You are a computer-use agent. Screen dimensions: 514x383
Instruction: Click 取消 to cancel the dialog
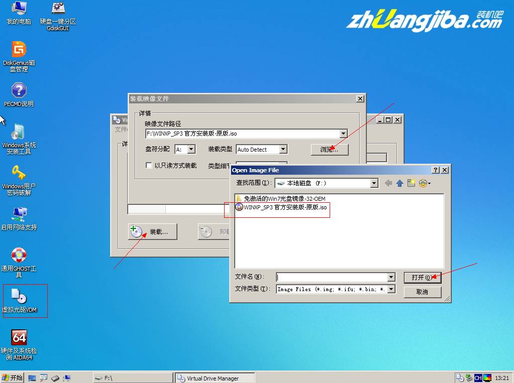pyautogui.click(x=422, y=292)
